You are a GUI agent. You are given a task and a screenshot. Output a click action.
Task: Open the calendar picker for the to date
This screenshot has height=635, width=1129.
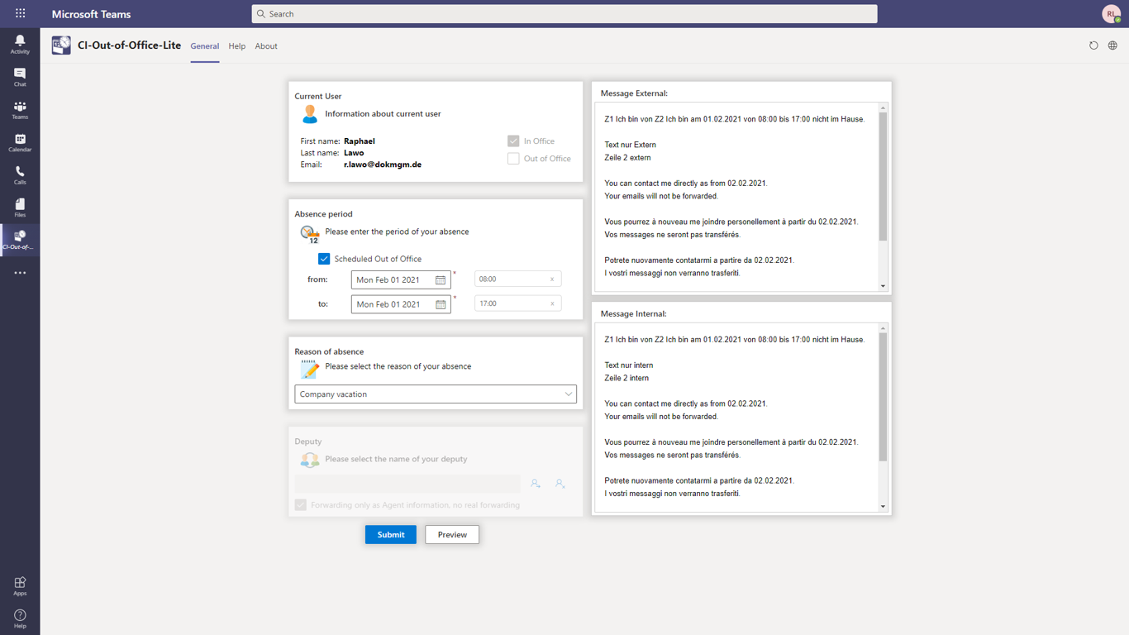[x=441, y=304]
